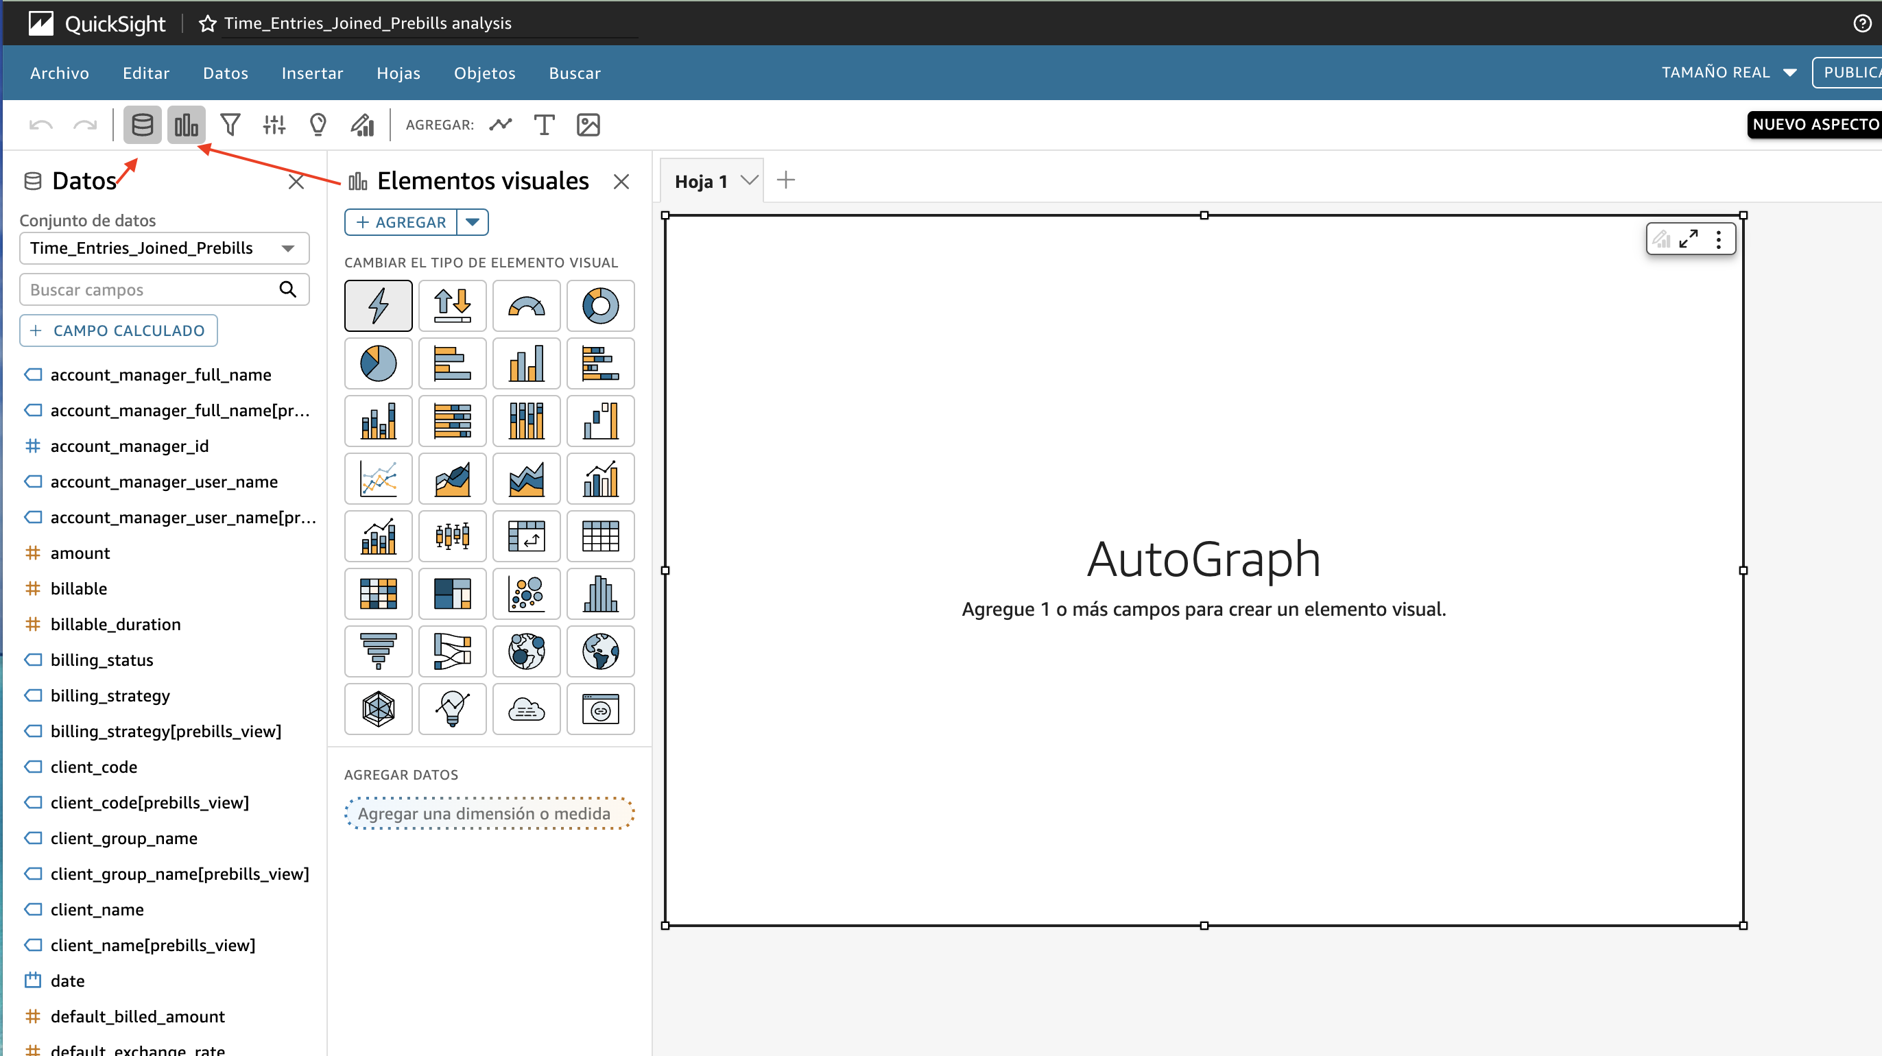Select the donut chart visual type

(x=601, y=305)
